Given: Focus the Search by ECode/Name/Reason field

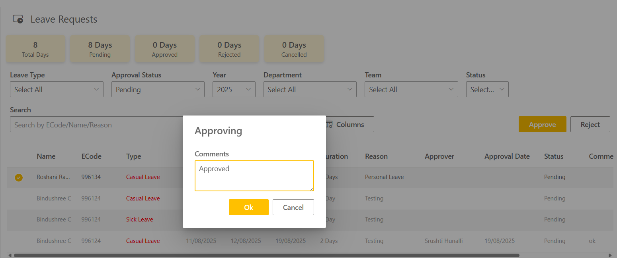Looking at the screenshot, I should (x=96, y=125).
